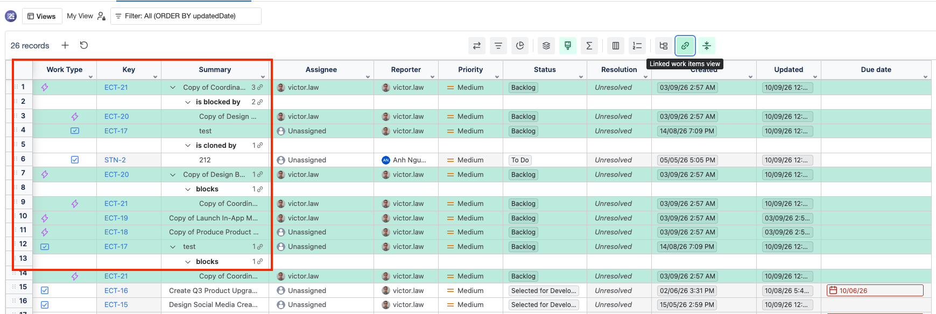
Task: Click the Anh Ngu... reporter avatar
Action: [385, 160]
